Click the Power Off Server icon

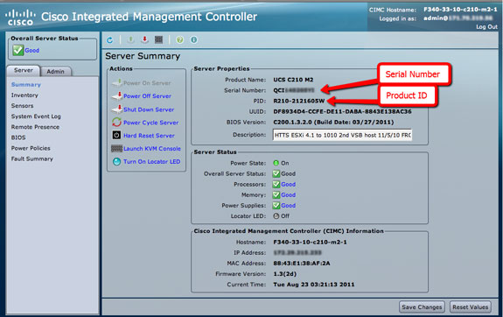tap(117, 95)
